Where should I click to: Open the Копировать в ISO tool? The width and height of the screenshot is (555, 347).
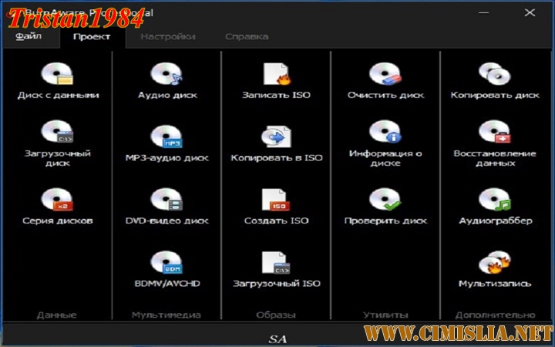pyautogui.click(x=276, y=137)
